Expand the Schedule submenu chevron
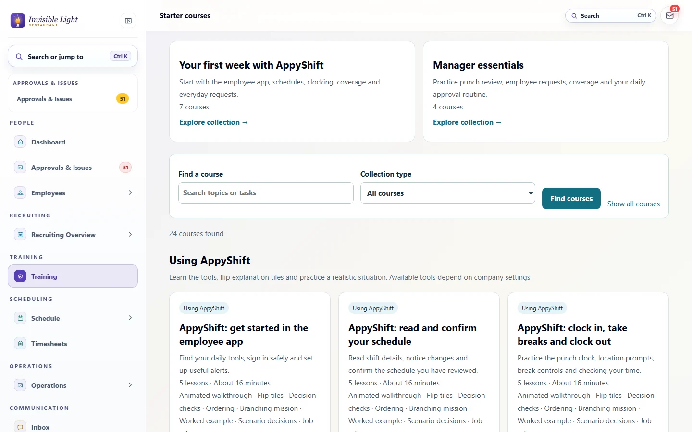The image size is (692, 432). coord(130,318)
